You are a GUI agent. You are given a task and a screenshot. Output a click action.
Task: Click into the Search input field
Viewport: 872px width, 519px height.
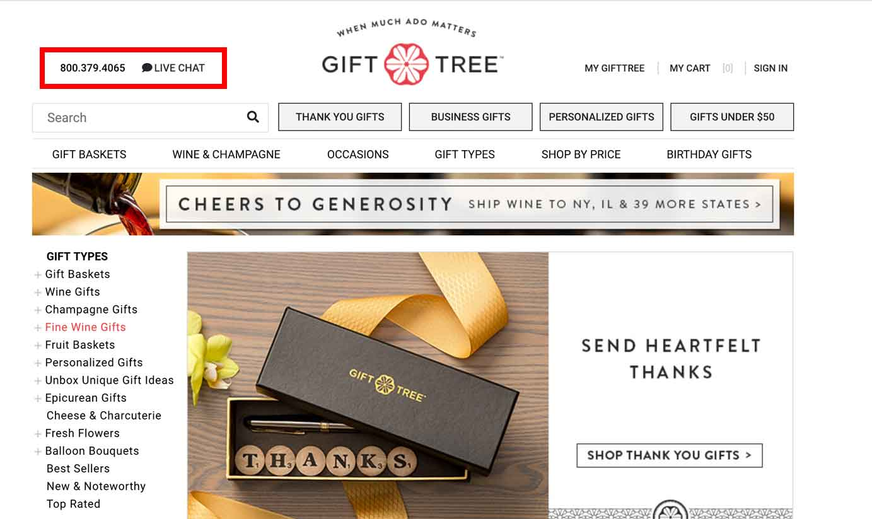(139, 117)
